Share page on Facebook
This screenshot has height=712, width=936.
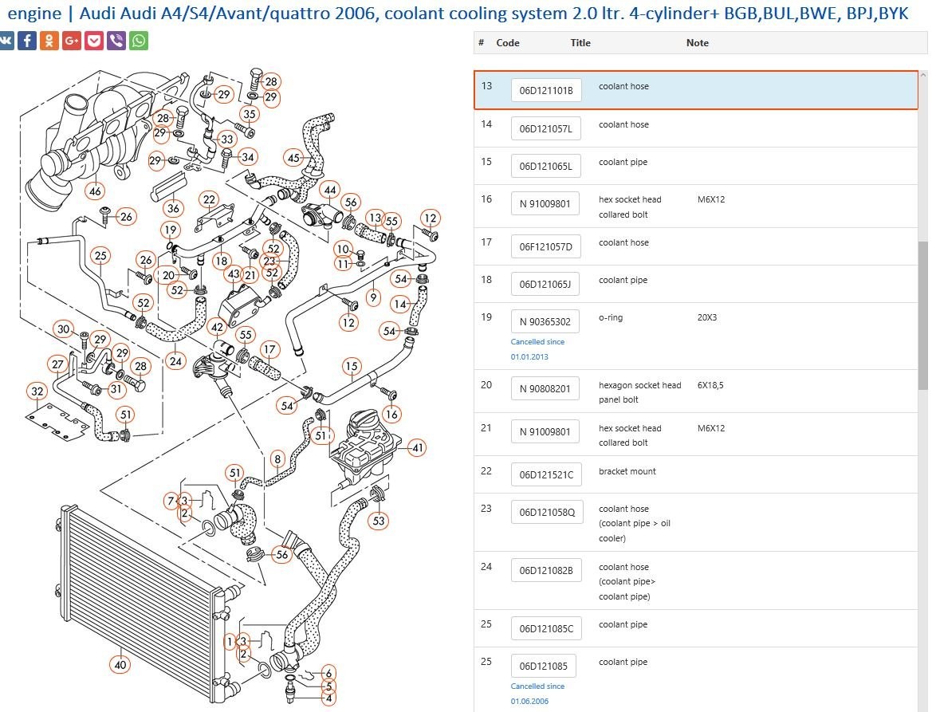tap(27, 41)
